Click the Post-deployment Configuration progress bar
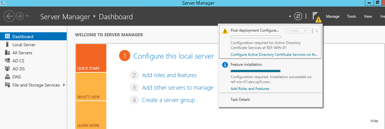Image resolution: width=385 pixels, height=129 pixels. click(255, 37)
